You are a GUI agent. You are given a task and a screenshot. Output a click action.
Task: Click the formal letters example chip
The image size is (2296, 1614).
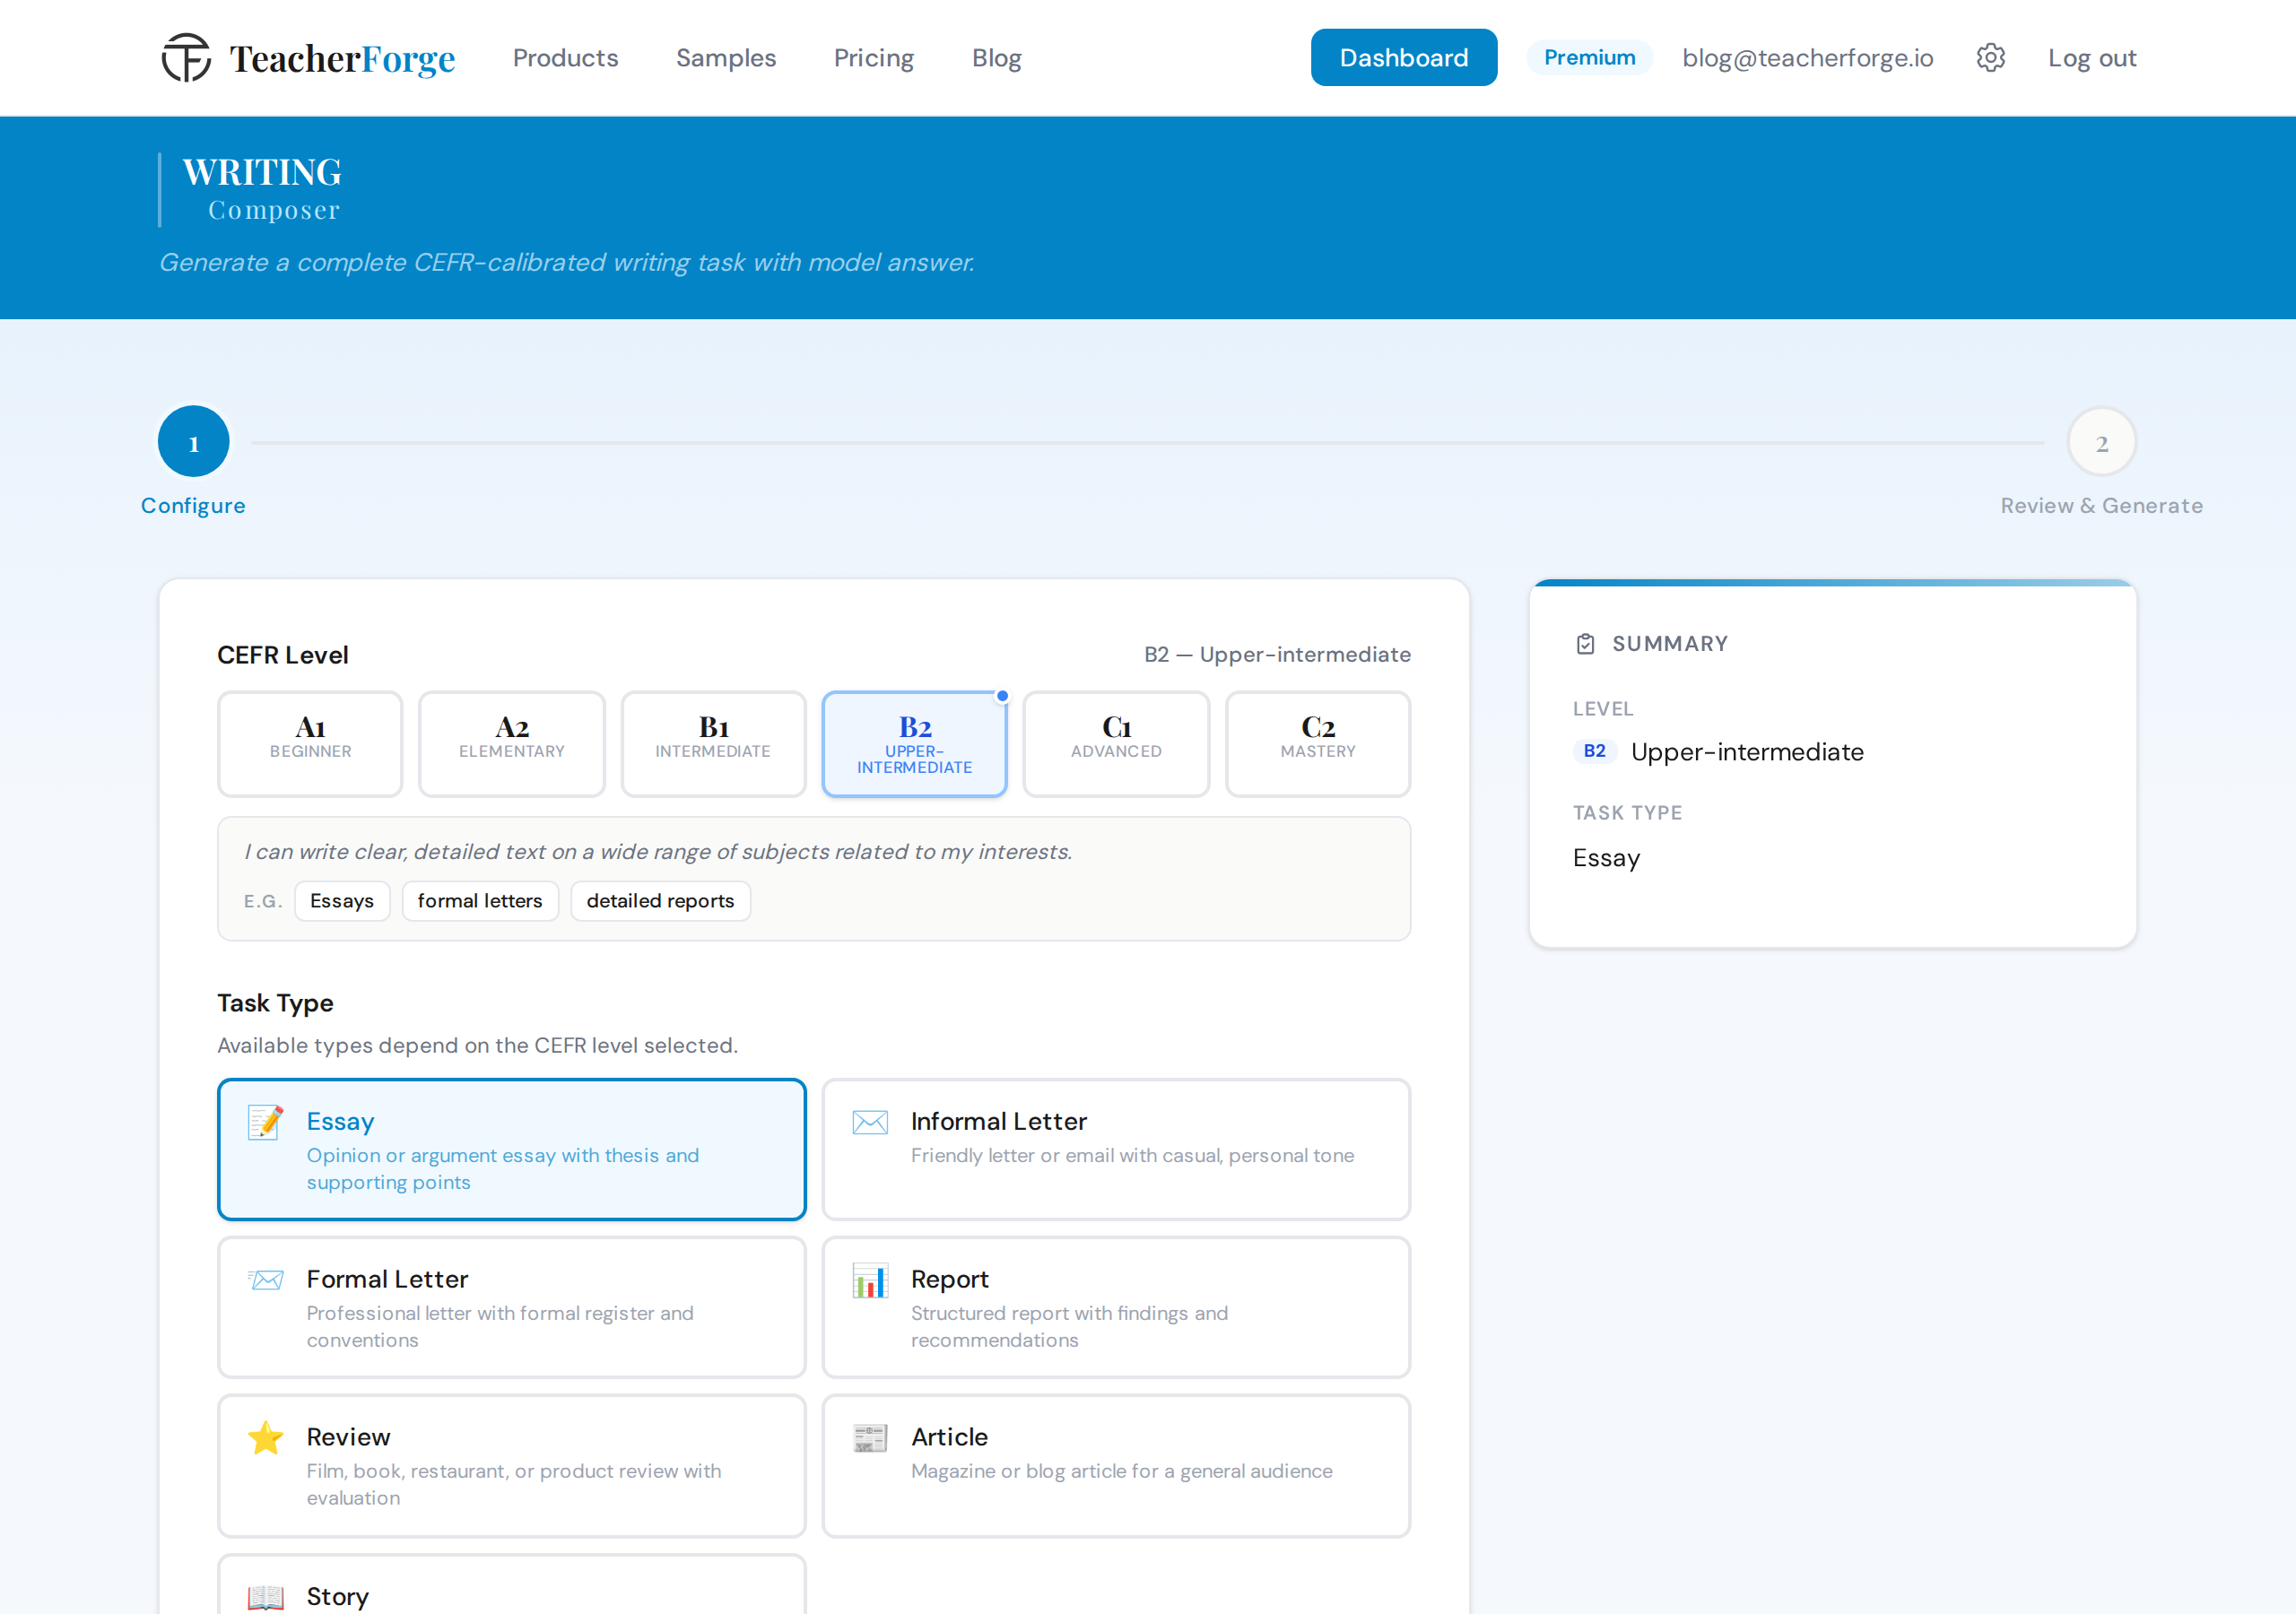[x=480, y=901]
